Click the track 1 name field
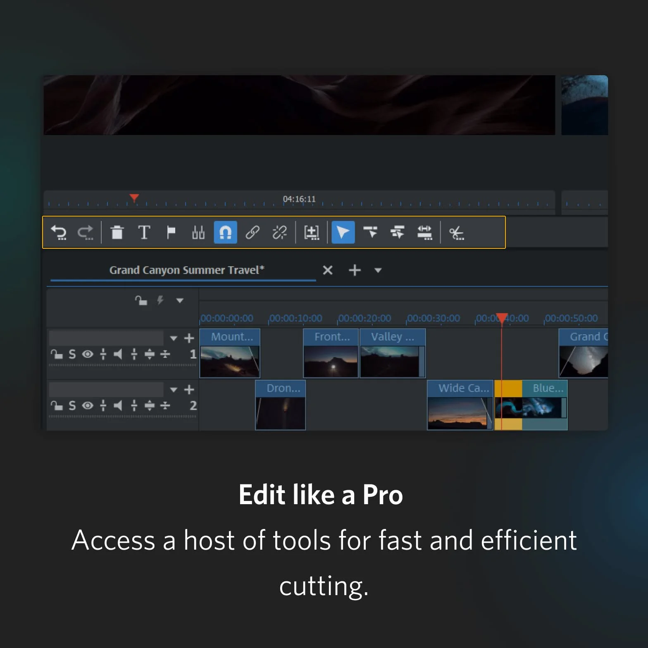This screenshot has height=648, width=648. (106, 338)
